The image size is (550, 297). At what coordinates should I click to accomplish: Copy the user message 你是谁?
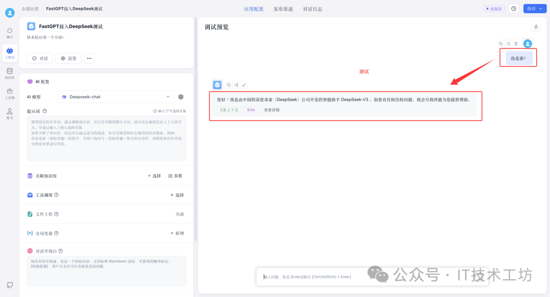(501, 44)
